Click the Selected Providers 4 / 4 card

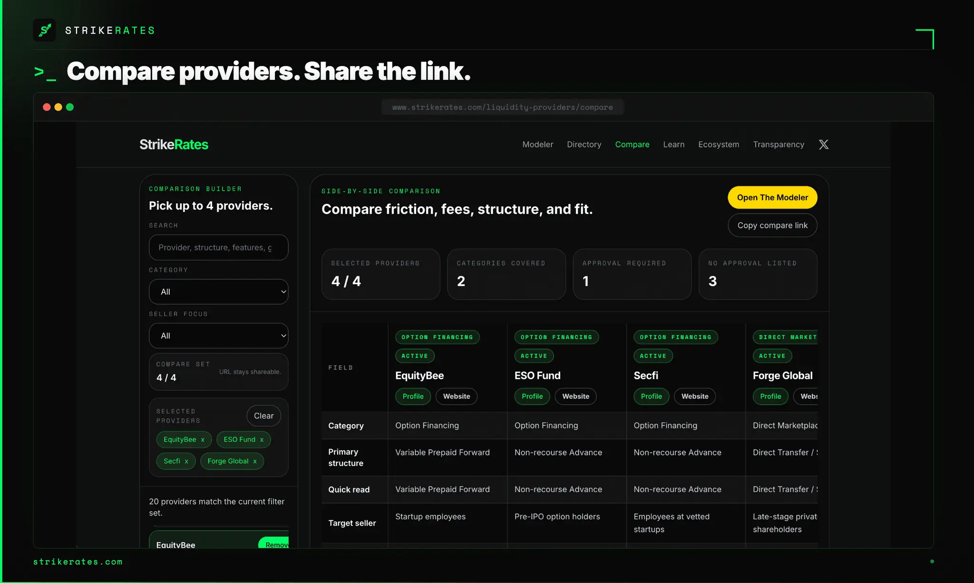click(381, 274)
